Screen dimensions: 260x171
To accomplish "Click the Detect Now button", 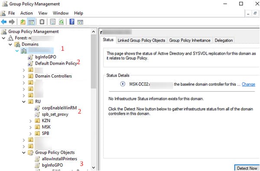I will point(247,168).
